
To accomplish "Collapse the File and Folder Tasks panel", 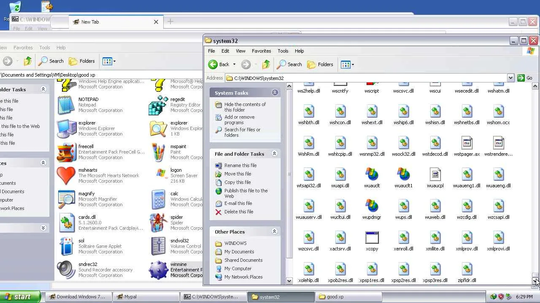I will [274, 154].
